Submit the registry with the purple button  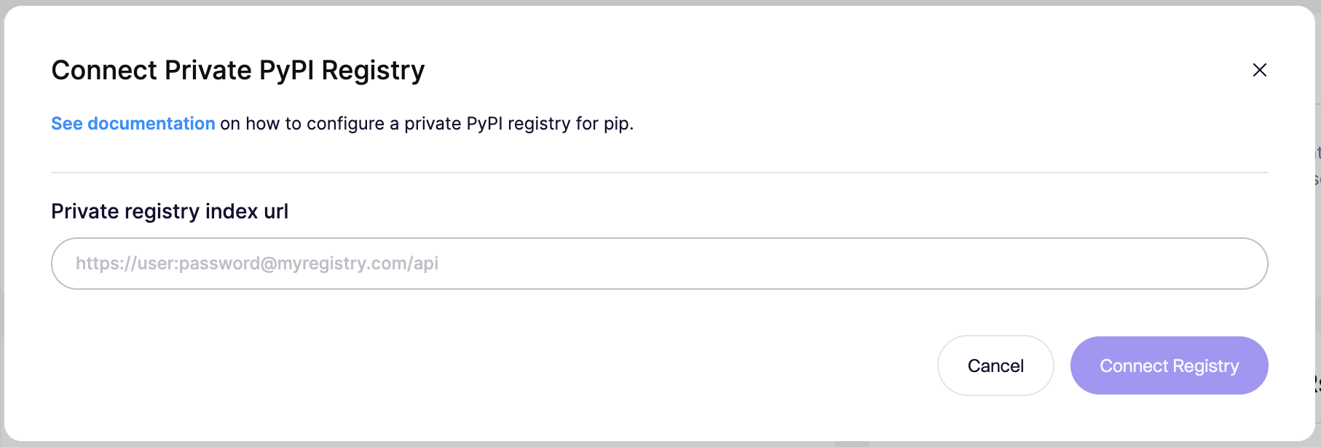[1169, 365]
